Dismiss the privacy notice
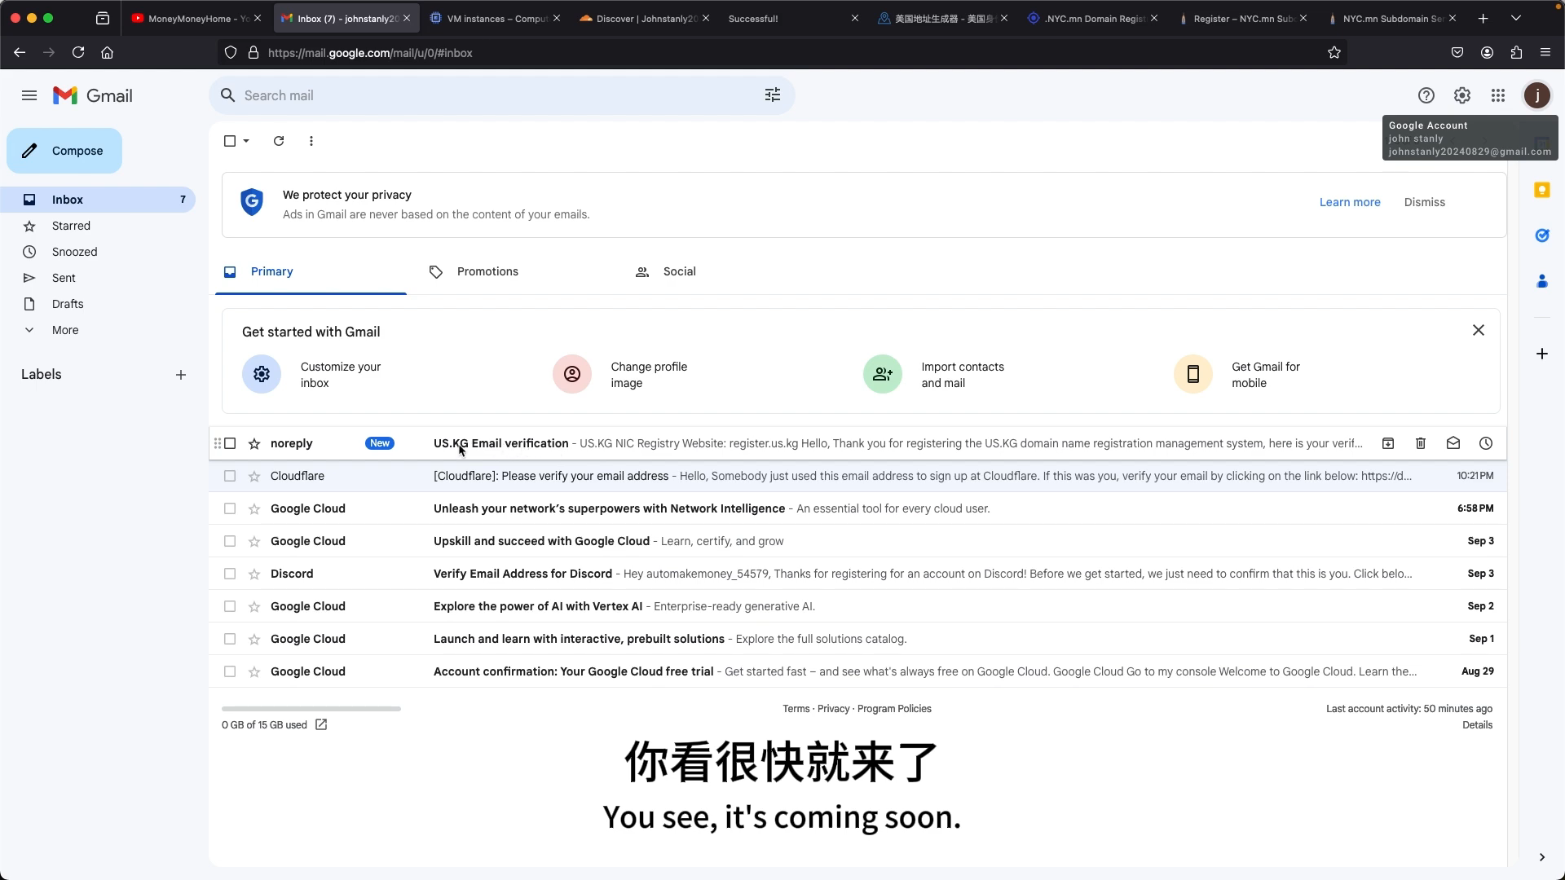The width and height of the screenshot is (1565, 880). (1424, 202)
